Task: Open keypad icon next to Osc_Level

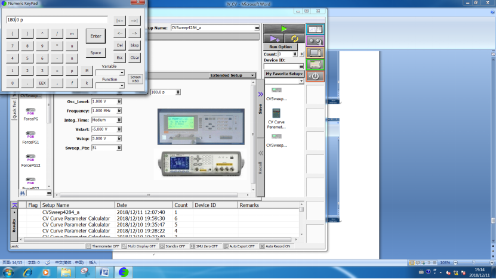Action: 119,101
